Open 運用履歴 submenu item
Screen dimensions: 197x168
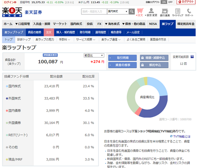pos(100,32)
